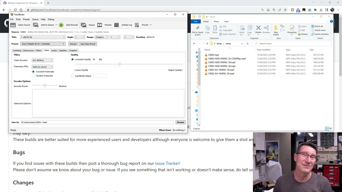Create a New folder from Explorer's ribbon

tap(276, 30)
